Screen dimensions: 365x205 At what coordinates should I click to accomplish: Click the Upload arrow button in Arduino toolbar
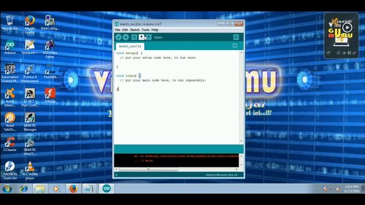[125, 37]
